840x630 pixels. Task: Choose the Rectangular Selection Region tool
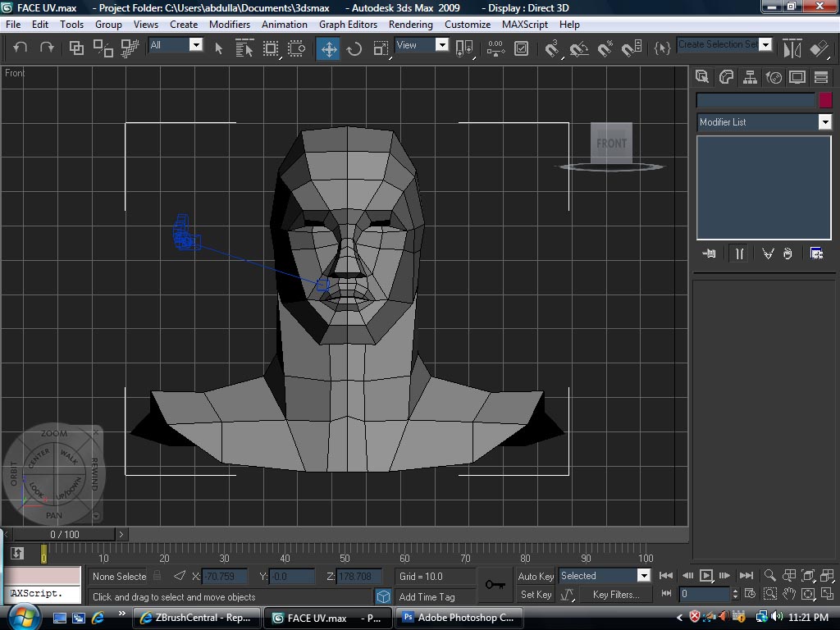tap(271, 48)
